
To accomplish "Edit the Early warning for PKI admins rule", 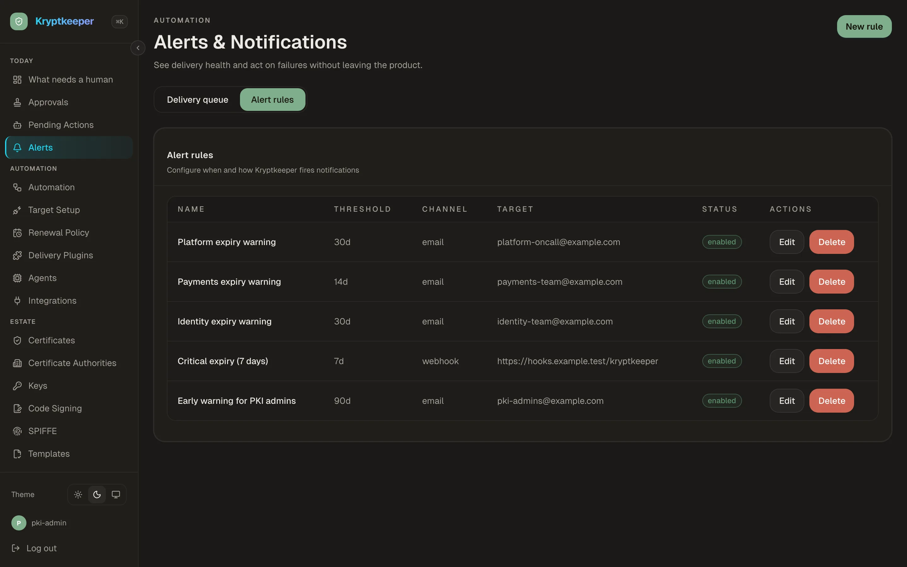I will (x=787, y=401).
